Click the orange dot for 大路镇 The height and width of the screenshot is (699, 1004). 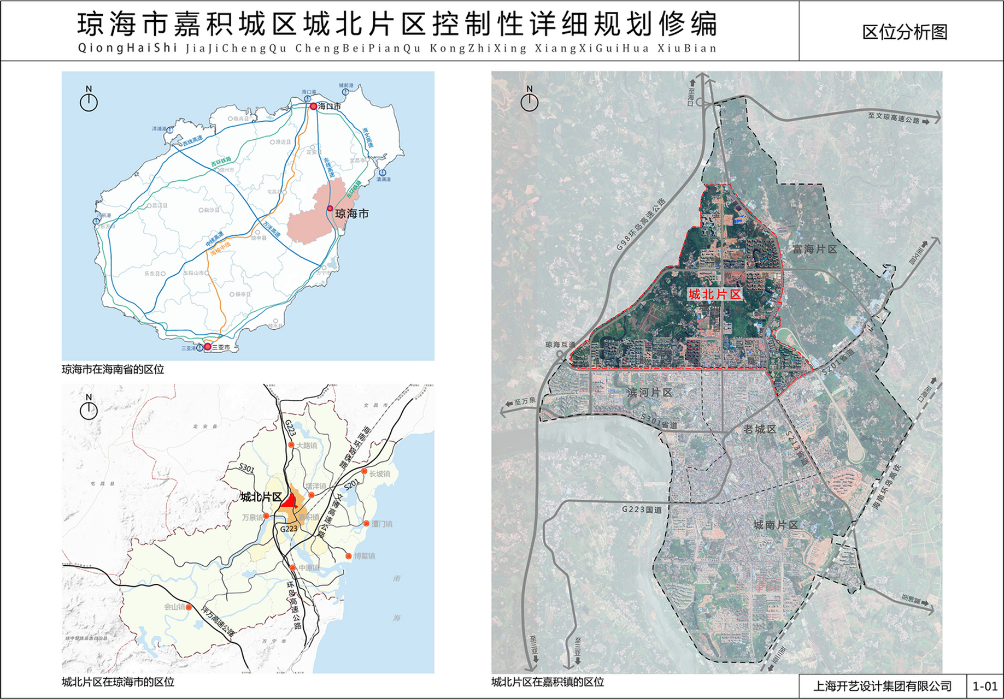[x=291, y=445]
